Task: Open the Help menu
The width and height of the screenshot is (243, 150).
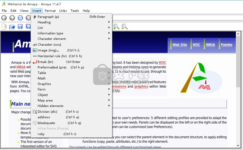Action: click(86, 11)
